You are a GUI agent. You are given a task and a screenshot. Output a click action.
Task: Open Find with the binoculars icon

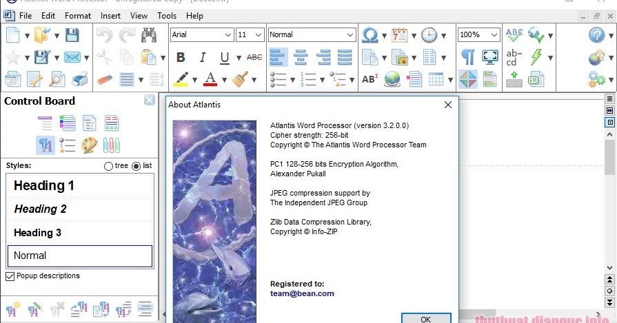click(x=149, y=35)
